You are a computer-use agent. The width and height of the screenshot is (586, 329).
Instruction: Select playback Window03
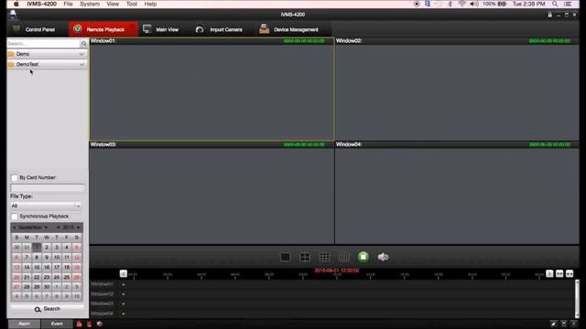tap(212, 193)
